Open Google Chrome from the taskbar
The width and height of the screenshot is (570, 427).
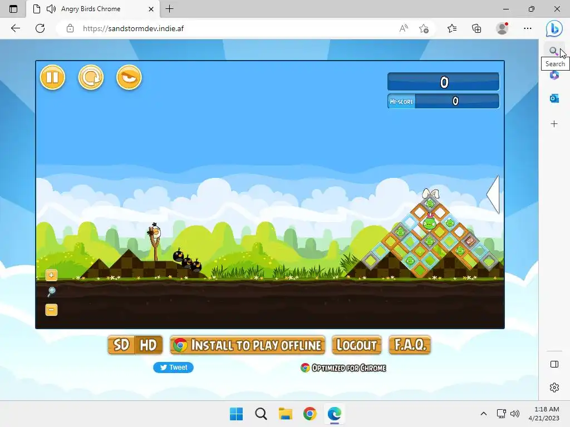(x=309, y=414)
